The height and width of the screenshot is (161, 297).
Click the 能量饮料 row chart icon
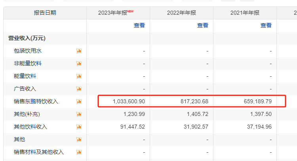79,76
